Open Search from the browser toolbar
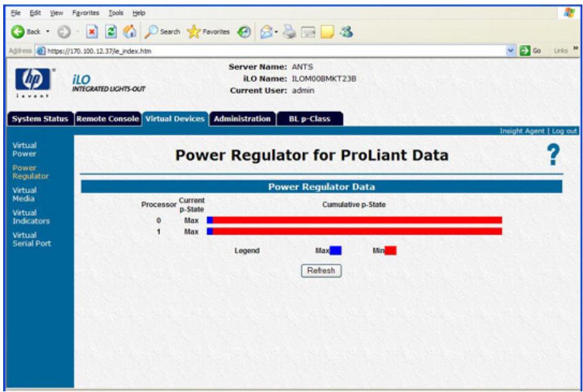The height and width of the screenshot is (392, 583). tap(163, 32)
